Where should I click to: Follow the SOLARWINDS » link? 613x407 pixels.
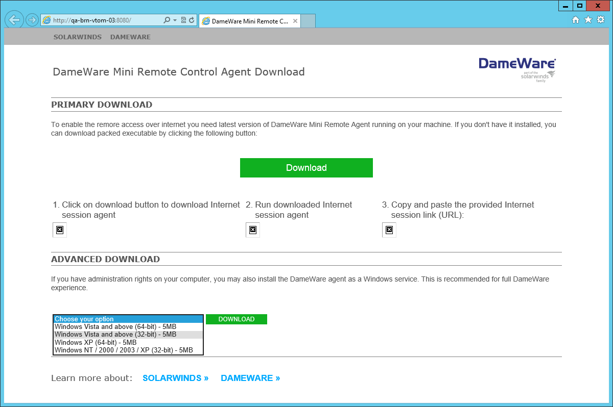click(176, 378)
